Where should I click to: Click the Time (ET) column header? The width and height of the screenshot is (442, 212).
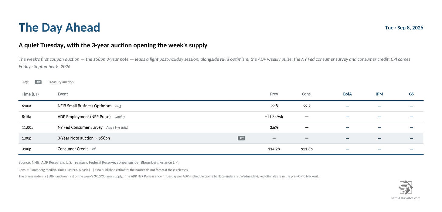30,94
